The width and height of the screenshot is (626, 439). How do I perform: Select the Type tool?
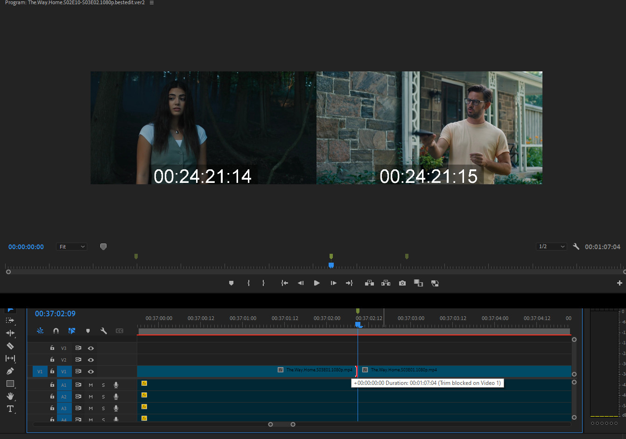[x=10, y=409]
